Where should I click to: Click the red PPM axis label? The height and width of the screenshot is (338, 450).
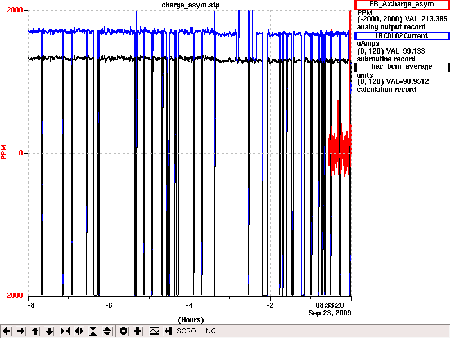[4, 152]
